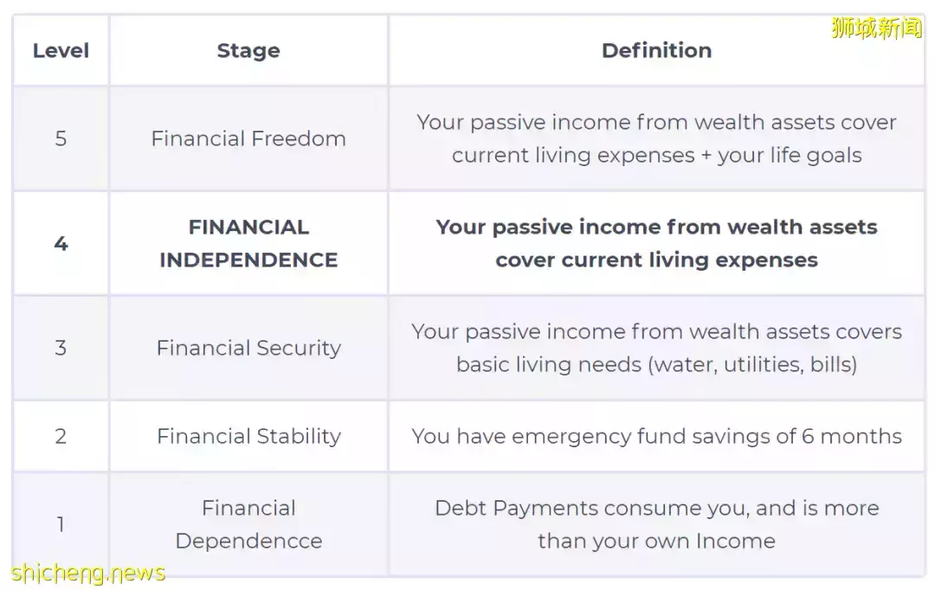Viewport: 935px width, 590px height.
Task: Select the basic living needs definition
Action: point(656,348)
